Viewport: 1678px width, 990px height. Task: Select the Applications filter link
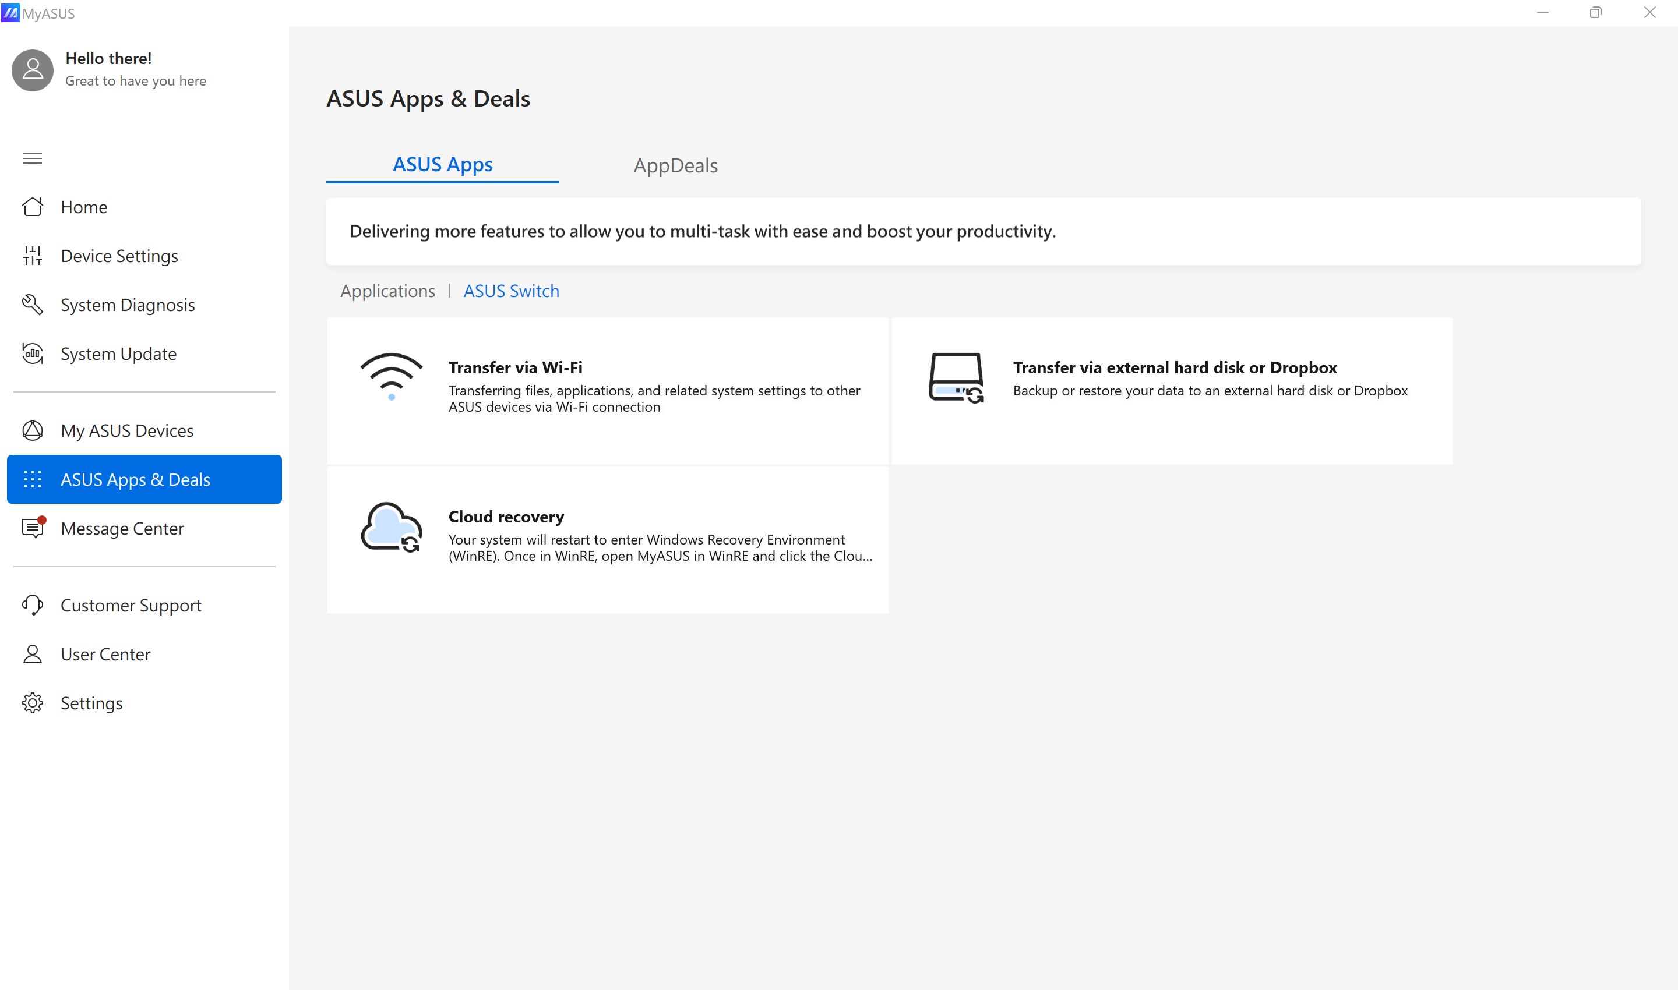pyautogui.click(x=387, y=291)
